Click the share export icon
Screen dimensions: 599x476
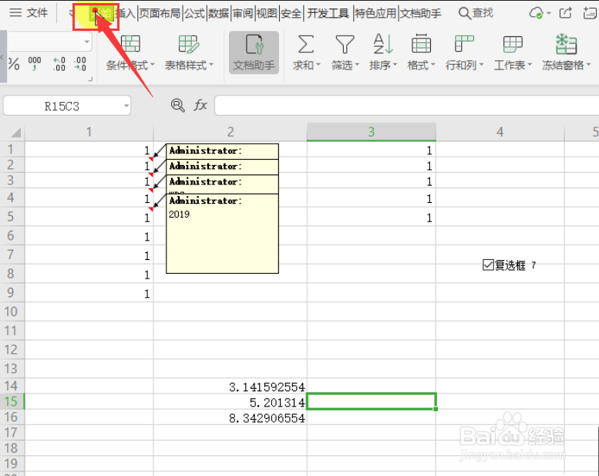coord(566,13)
